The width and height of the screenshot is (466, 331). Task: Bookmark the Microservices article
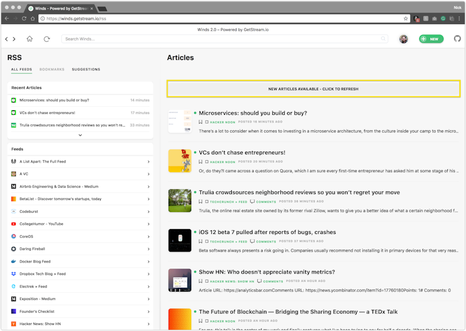point(201,122)
